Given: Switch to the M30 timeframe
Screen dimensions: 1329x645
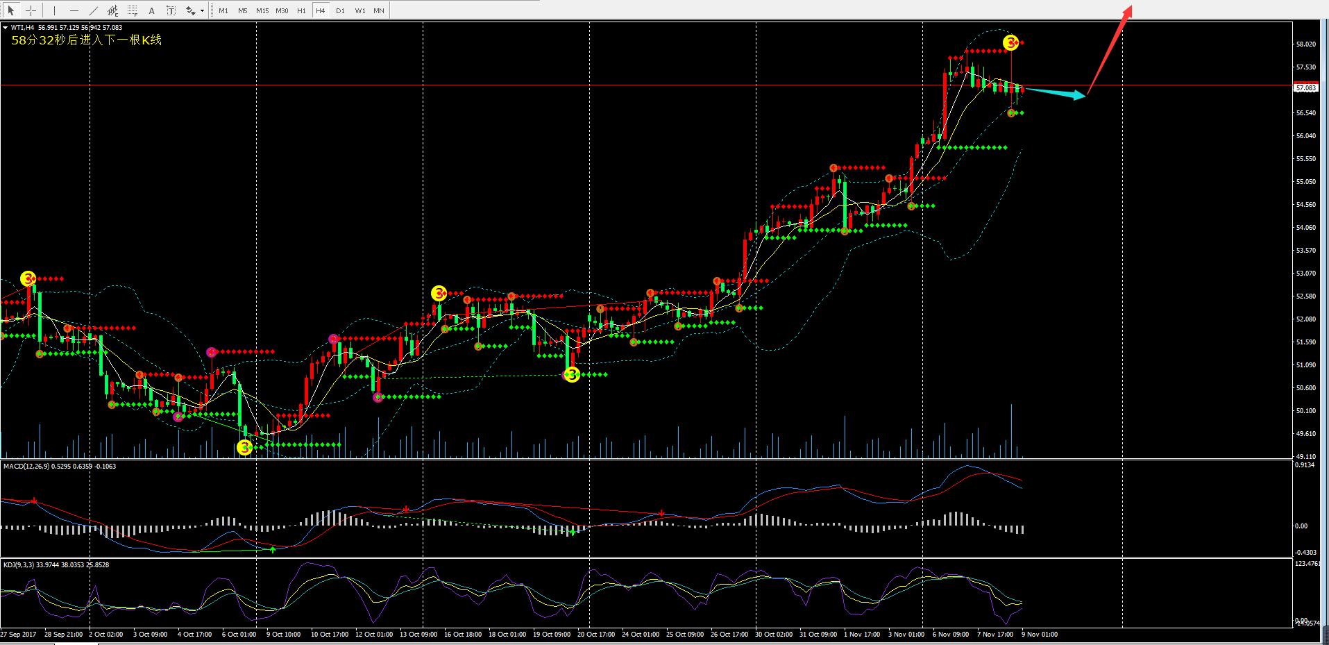Looking at the screenshot, I should (x=282, y=10).
